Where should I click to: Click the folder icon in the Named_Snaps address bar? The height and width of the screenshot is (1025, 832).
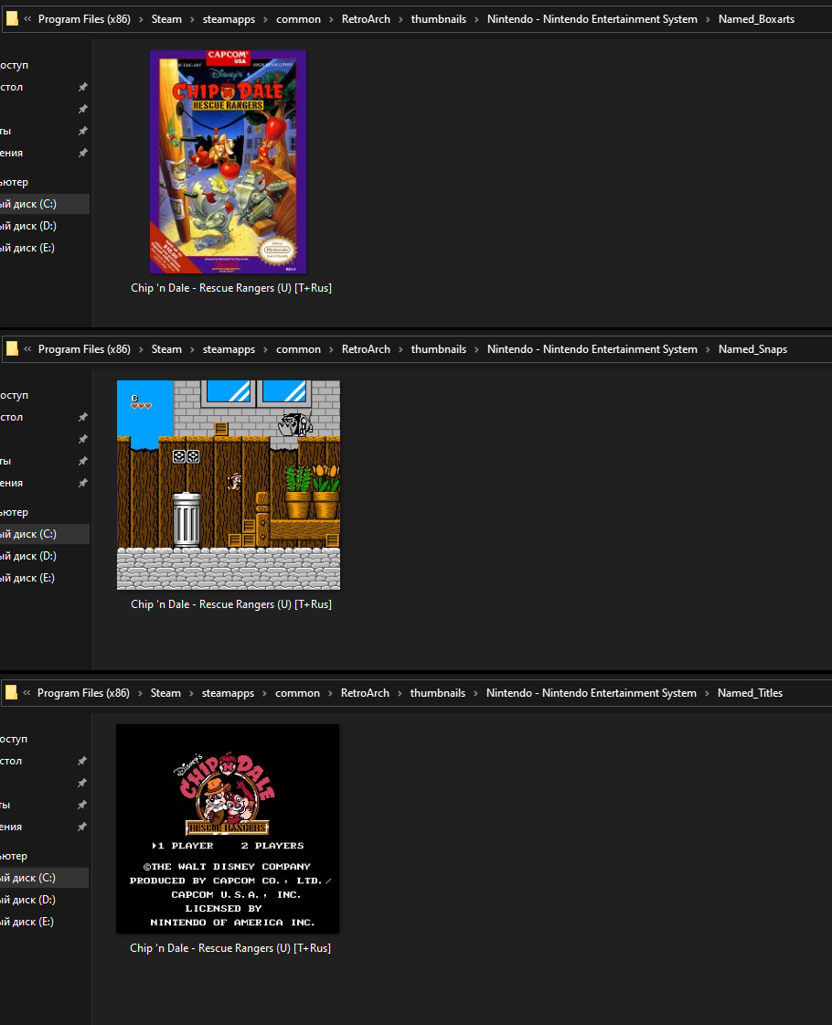(12, 349)
